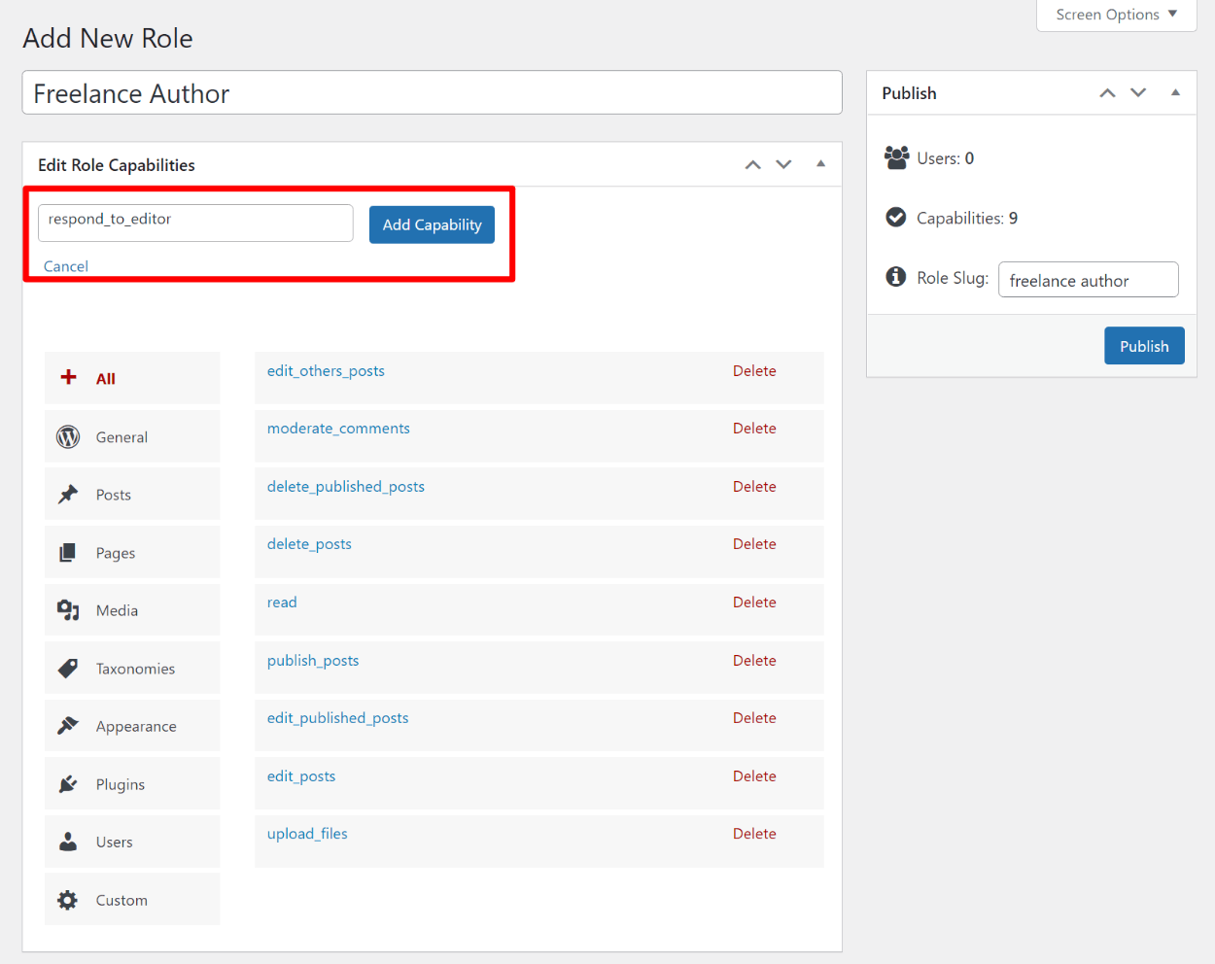
Task: Delete the moderate_comments capability
Action: 754,429
